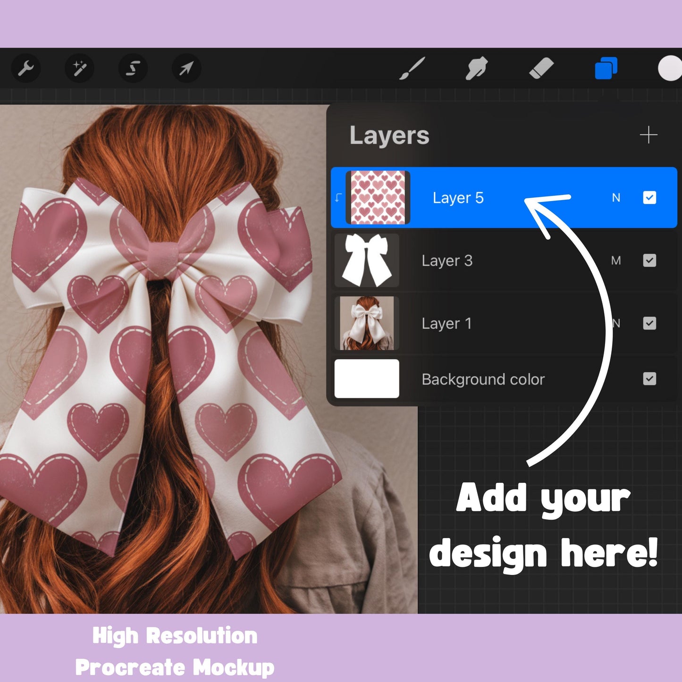Viewport: 682px width, 682px height.
Task: Select the Adjustments magic wand tool
Action: (x=79, y=68)
